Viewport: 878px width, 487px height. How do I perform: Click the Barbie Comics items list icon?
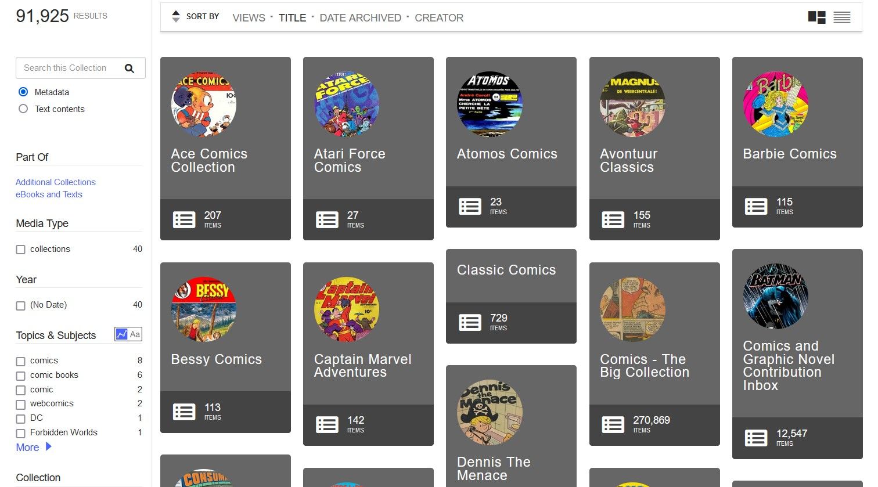[756, 206]
